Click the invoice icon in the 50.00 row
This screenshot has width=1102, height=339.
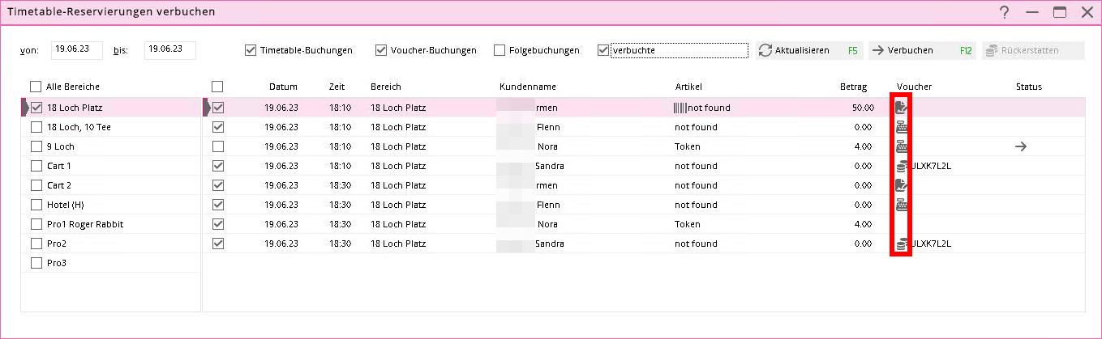click(901, 108)
